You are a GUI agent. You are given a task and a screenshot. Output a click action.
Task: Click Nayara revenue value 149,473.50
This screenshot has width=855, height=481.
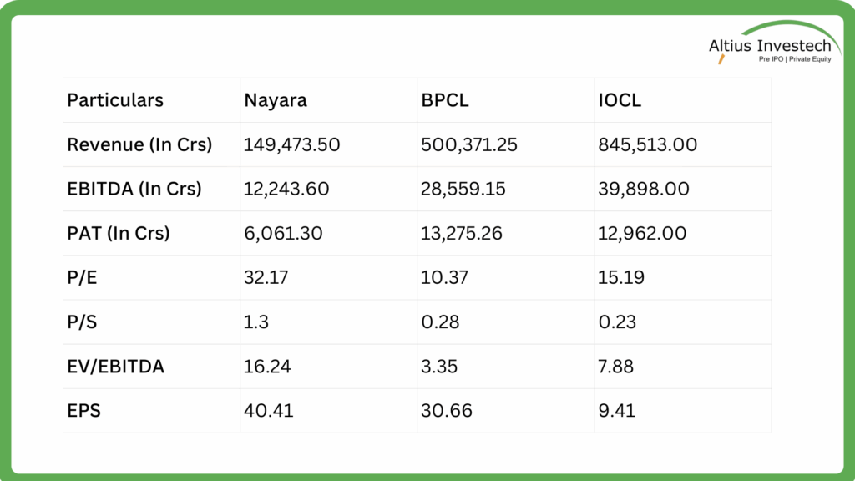click(291, 144)
